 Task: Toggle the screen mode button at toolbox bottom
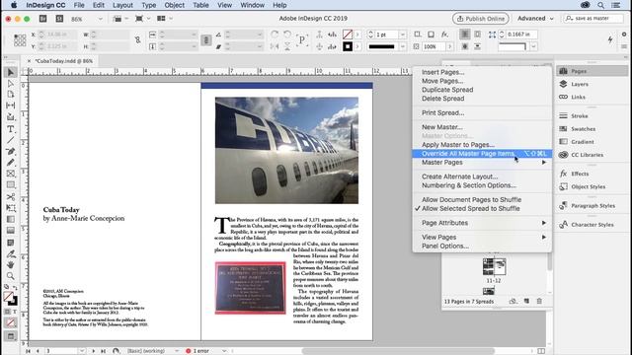tap(11, 336)
